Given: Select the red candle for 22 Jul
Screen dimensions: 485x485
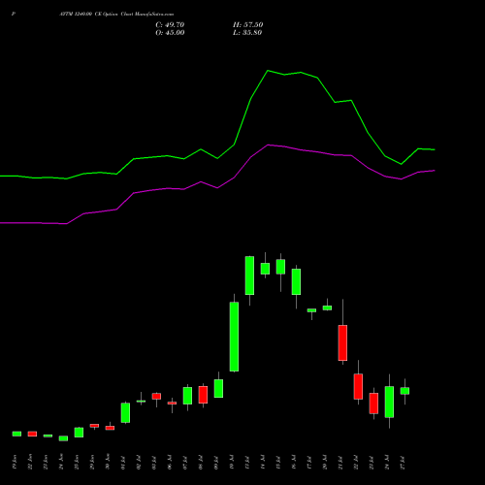Looking at the screenshot, I should [x=358, y=386].
